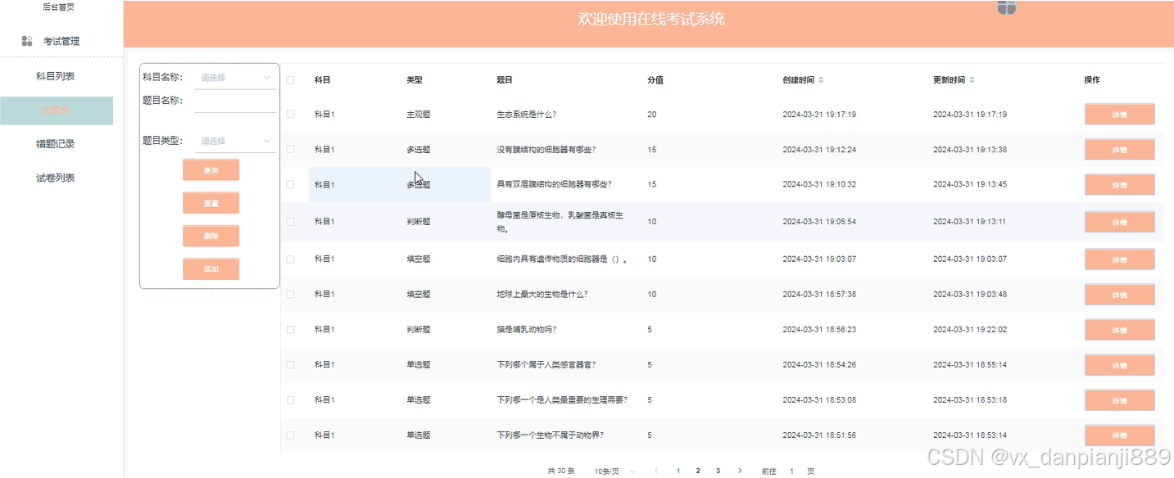This screenshot has height=478, width=1174.
Task: Click the 分值 column header
Action: coord(655,80)
